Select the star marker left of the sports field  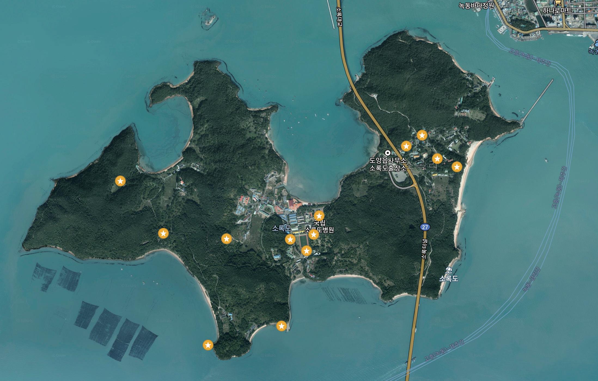(290, 240)
